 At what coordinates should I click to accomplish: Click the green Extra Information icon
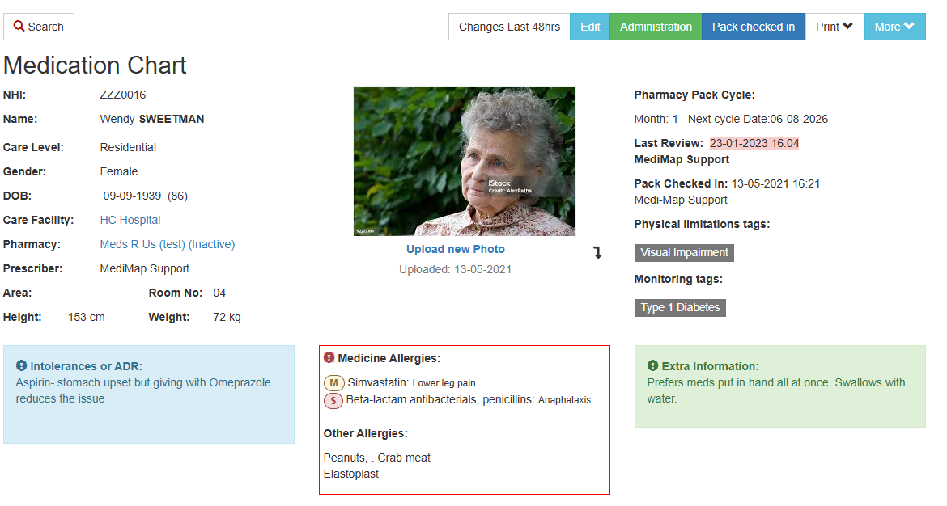click(652, 365)
